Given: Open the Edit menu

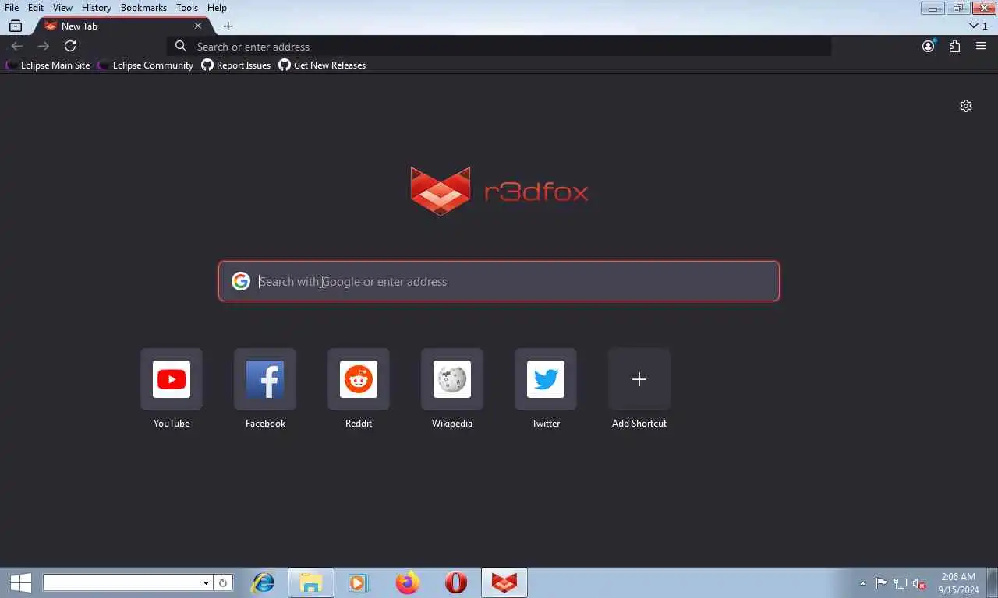Looking at the screenshot, I should [36, 8].
